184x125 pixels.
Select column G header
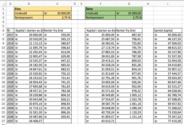tap(129, 4)
